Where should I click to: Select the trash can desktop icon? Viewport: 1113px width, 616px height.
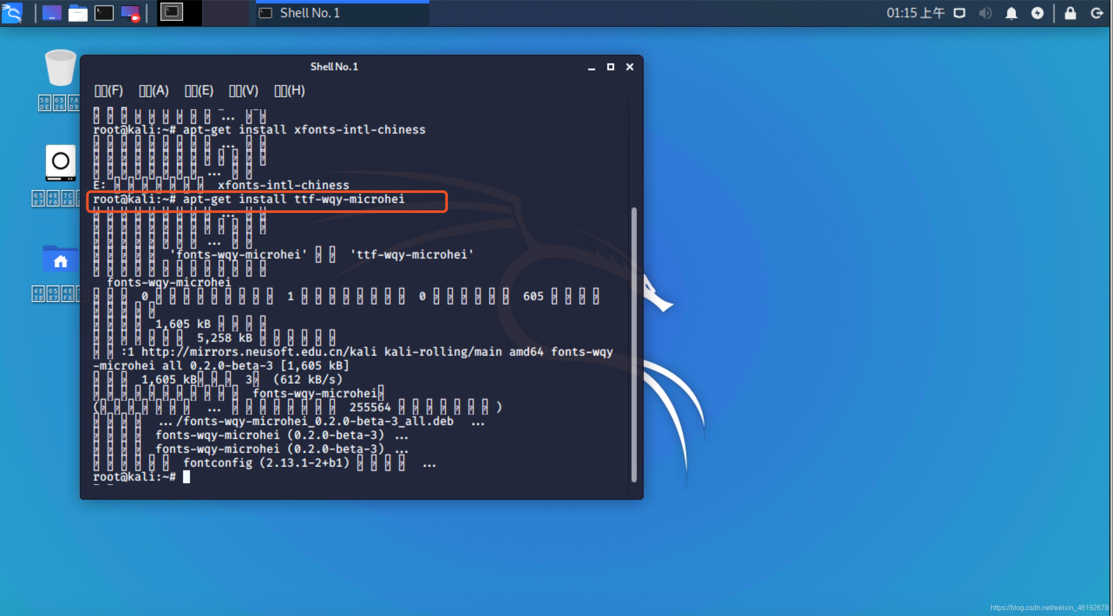point(60,68)
